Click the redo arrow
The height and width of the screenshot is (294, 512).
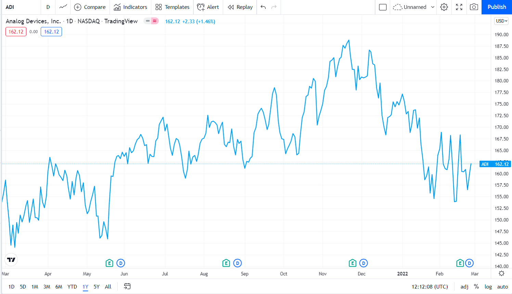(x=274, y=7)
